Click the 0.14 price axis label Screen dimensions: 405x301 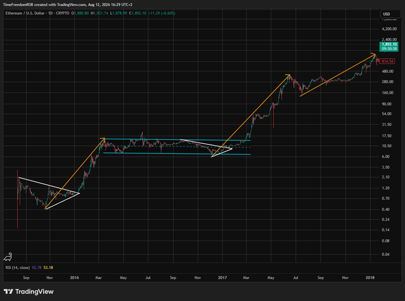pos(385,230)
